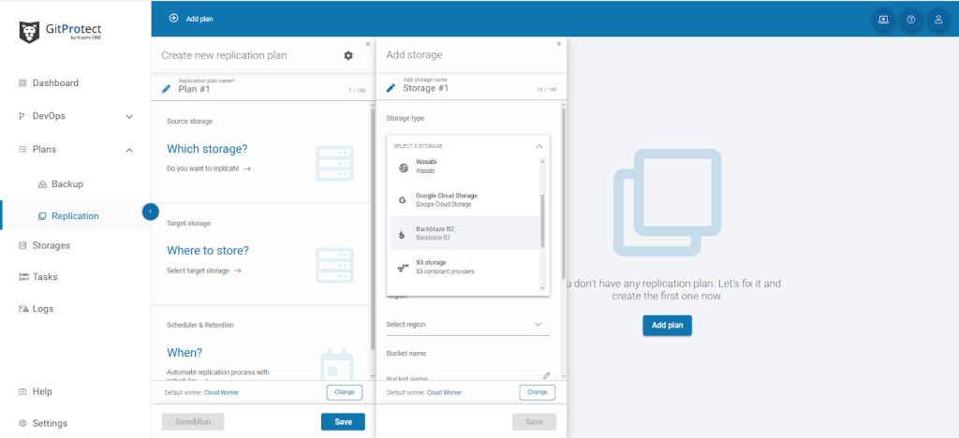959x438 pixels.
Task: Open the Select region dropdown
Action: [466, 325]
